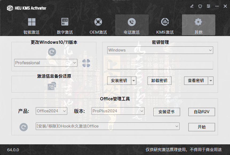
Task: Click 查看密钥 button
Action: click(196, 81)
